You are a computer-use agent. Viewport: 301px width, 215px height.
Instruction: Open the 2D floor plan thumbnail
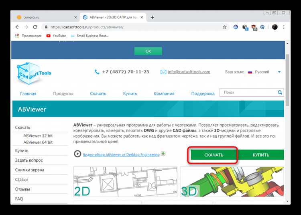tap(125, 182)
